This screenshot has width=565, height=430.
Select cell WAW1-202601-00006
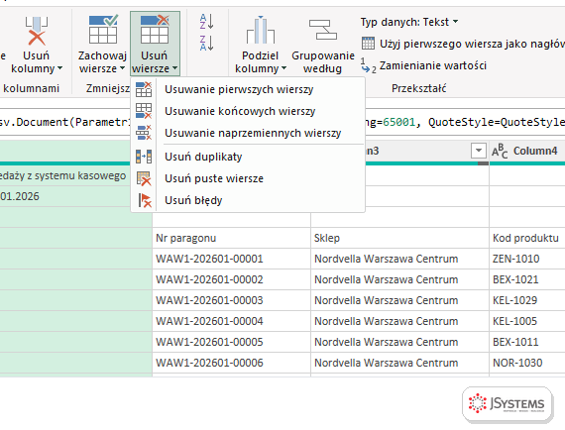231,363
